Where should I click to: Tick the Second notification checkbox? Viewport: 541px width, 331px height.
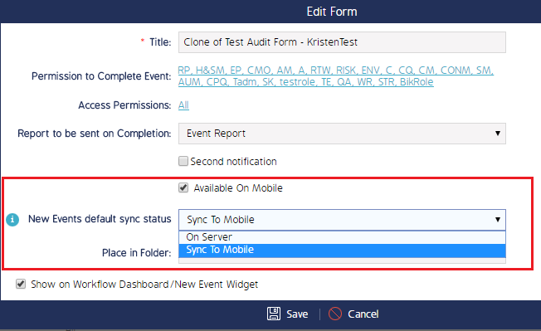(183, 161)
